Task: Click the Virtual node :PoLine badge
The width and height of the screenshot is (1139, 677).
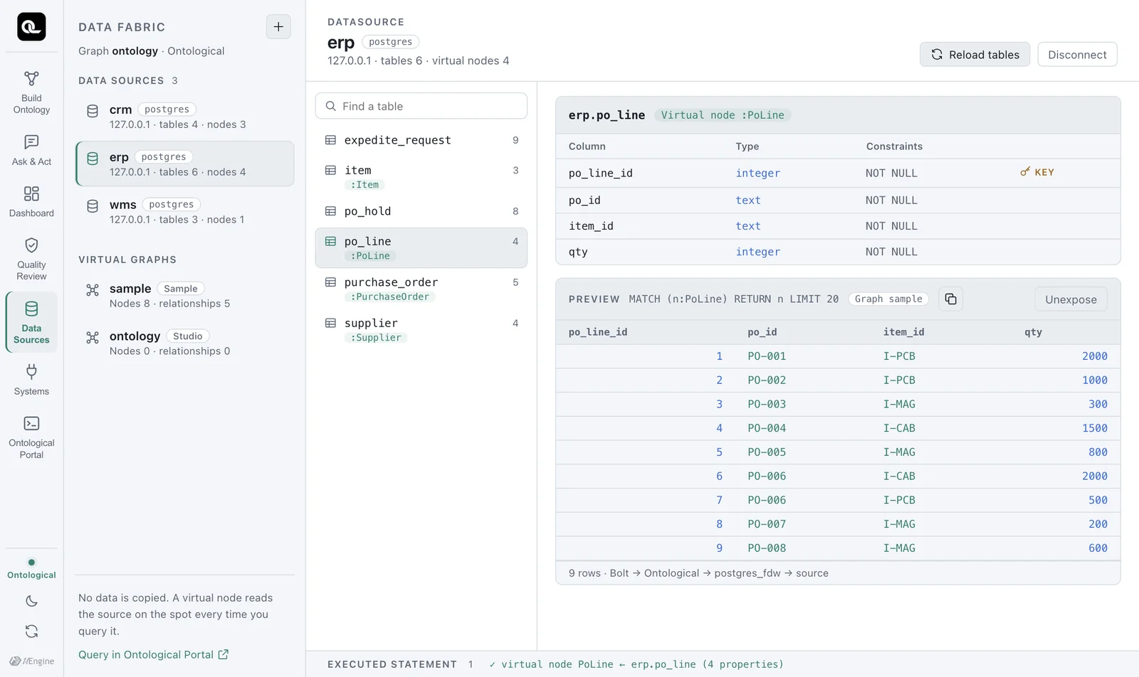Action: [723, 115]
